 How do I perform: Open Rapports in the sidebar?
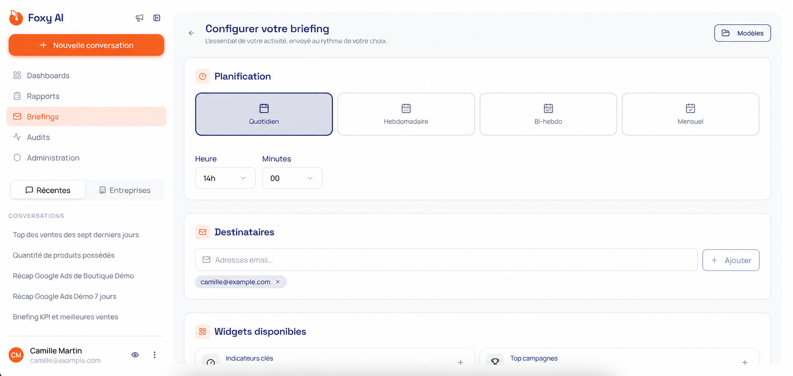(86, 96)
